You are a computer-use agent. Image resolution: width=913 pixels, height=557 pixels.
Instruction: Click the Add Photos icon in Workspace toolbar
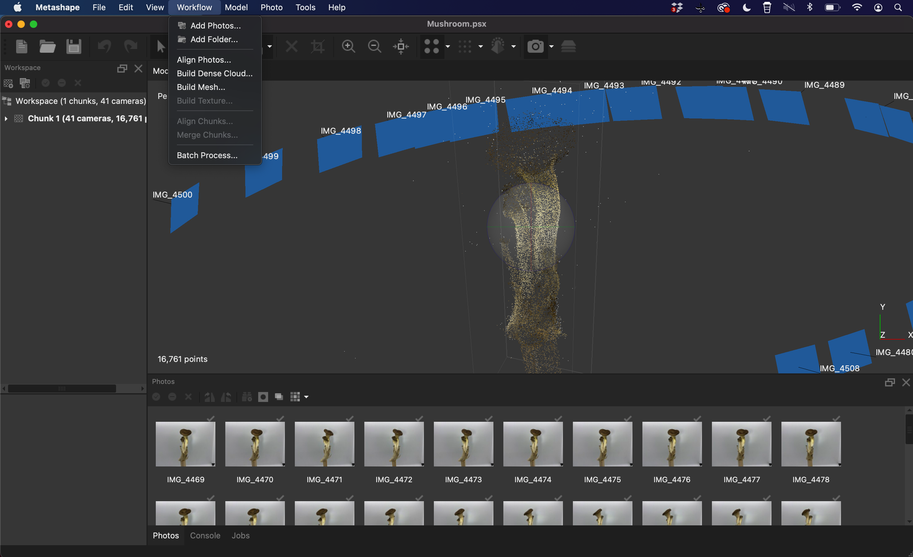pyautogui.click(x=25, y=83)
